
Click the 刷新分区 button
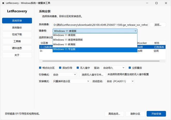135,114
